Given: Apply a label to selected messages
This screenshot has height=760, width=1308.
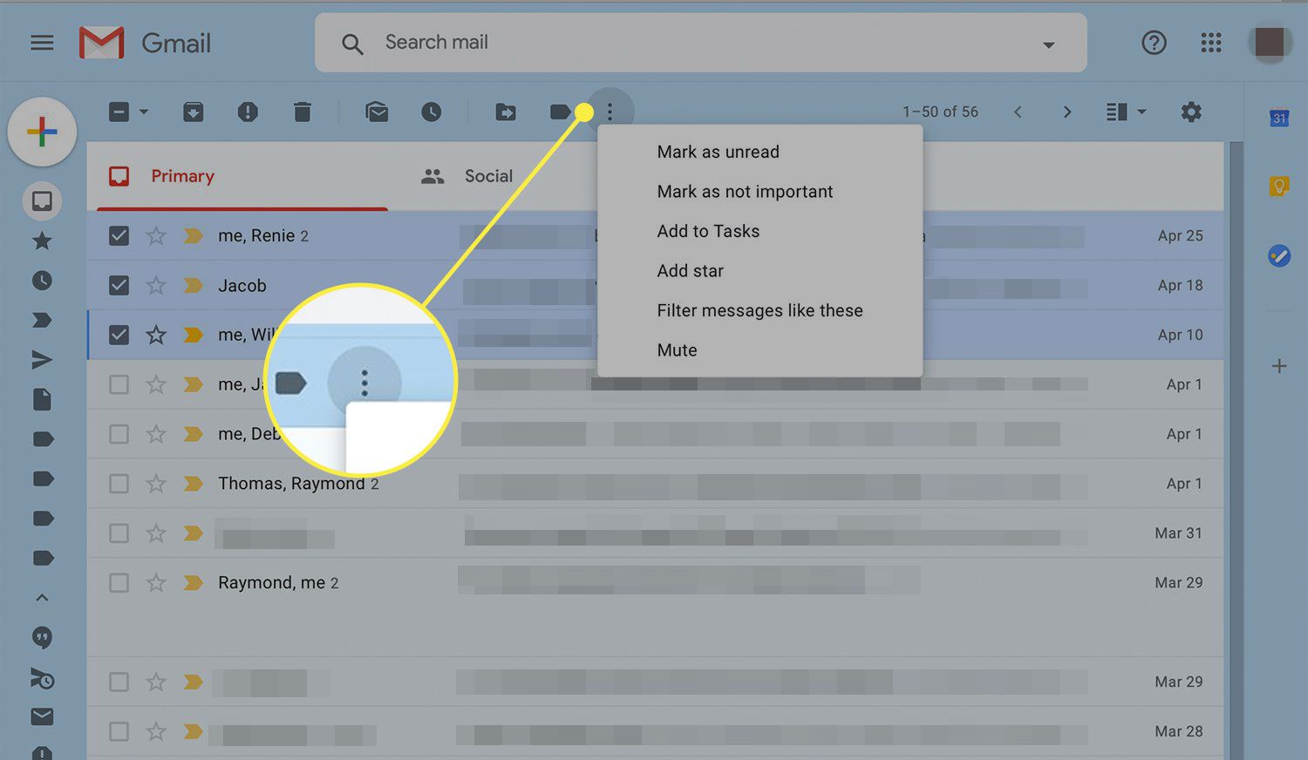Looking at the screenshot, I should 561,112.
